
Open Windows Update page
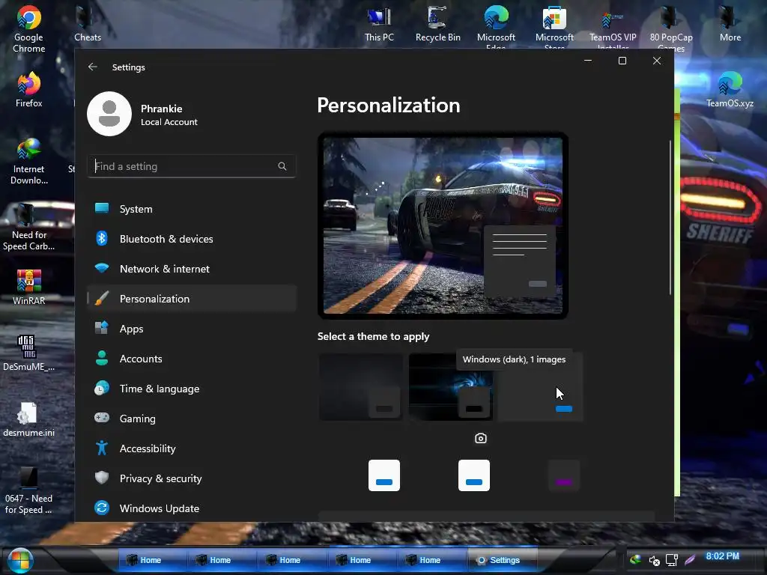[191, 508]
